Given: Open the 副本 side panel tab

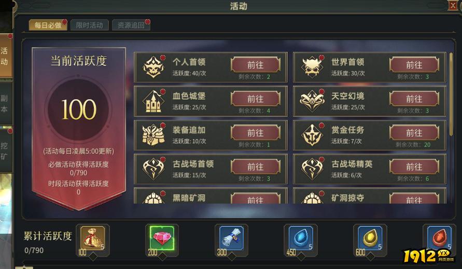Looking at the screenshot, I should click(5, 103).
